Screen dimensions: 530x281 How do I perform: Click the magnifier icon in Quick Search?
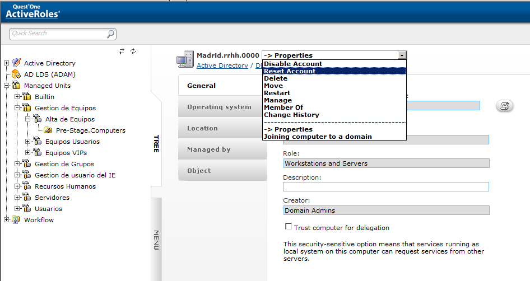110,34
